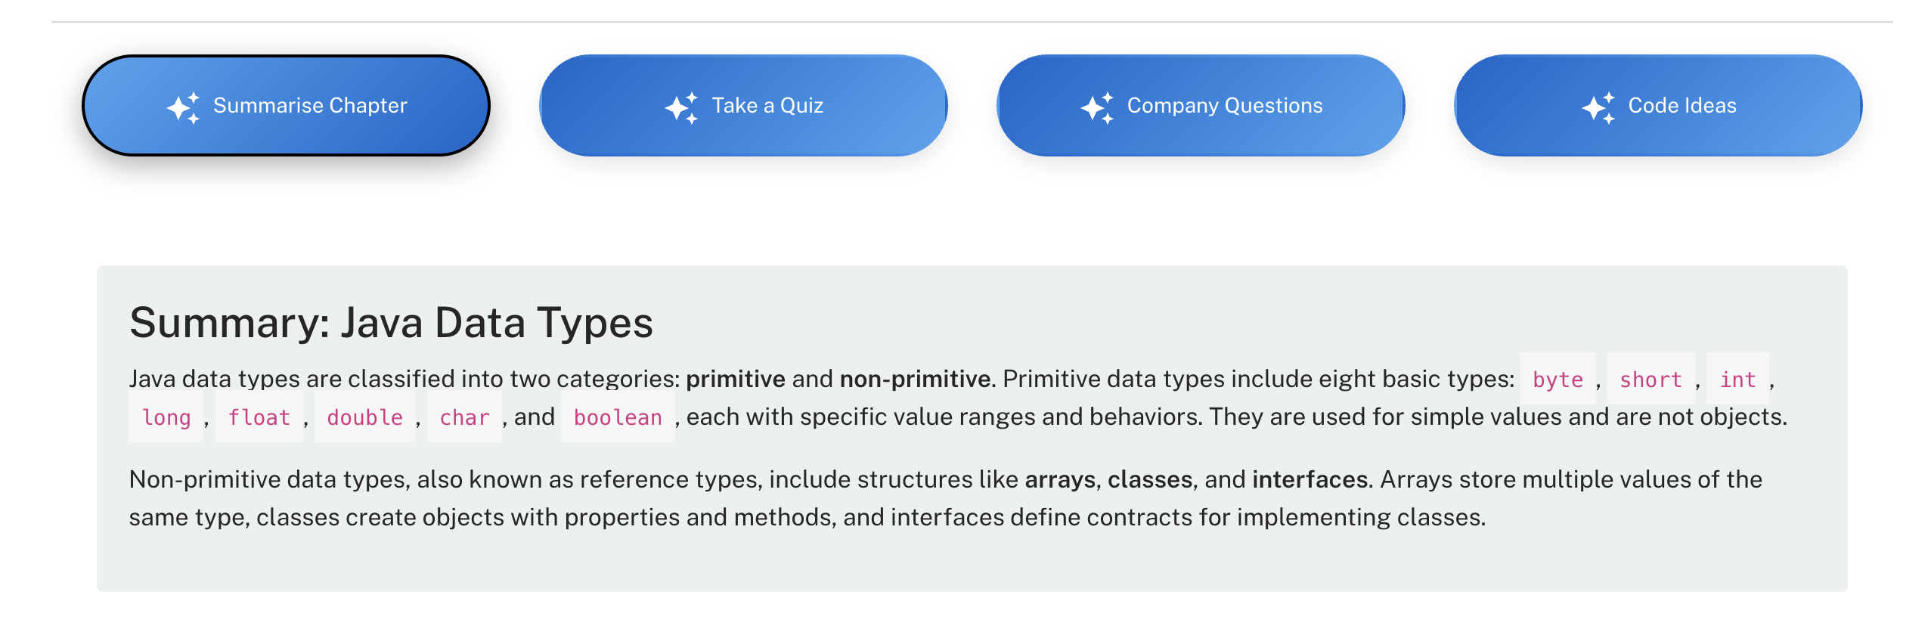
Task: Click the bold word 'interfaces'
Action: click(1310, 479)
